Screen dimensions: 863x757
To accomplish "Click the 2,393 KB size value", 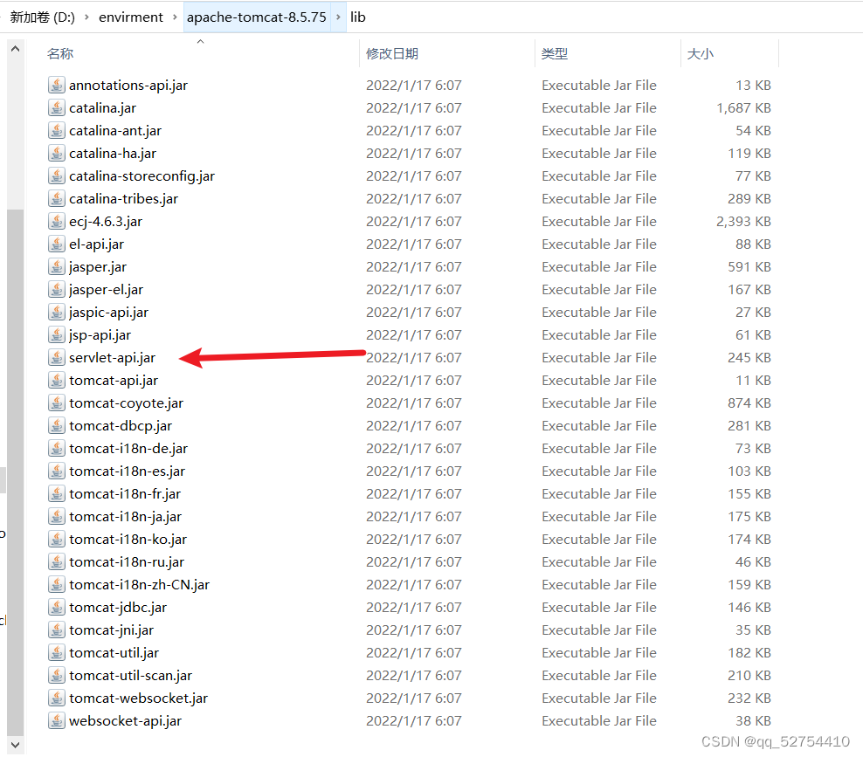I will click(x=743, y=221).
